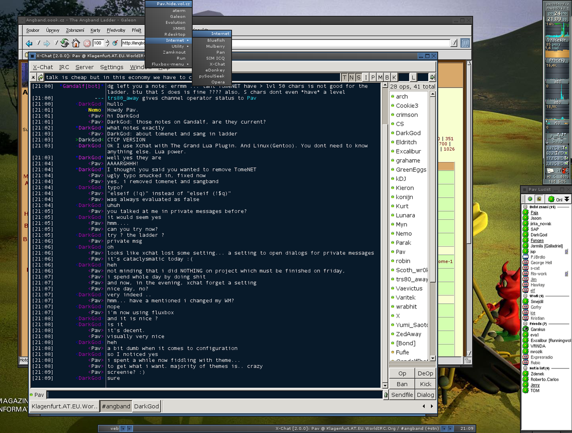Collapse the Work contact group
Image resolution: width=572 pixels, height=433 pixels.
coord(525,296)
